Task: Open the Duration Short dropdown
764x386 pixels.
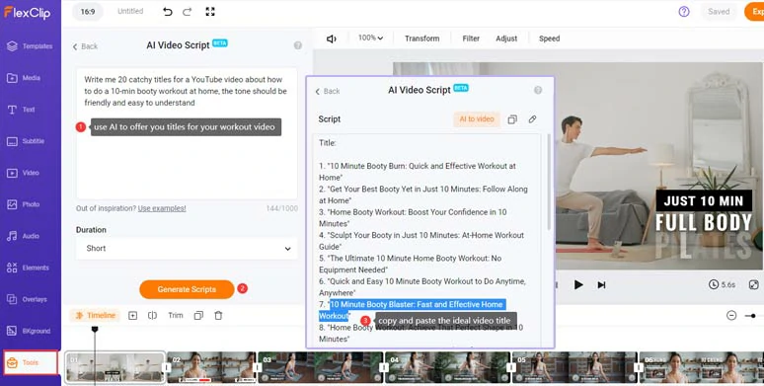Action: click(x=188, y=249)
